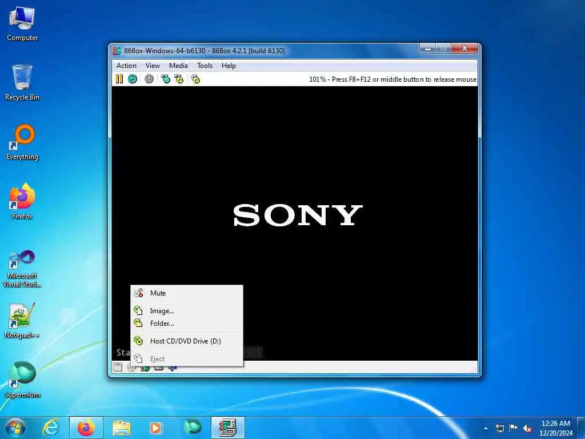Viewport: 585px width, 439px height.
Task: Click the 86Box title bar application icon
Action: [x=117, y=51]
